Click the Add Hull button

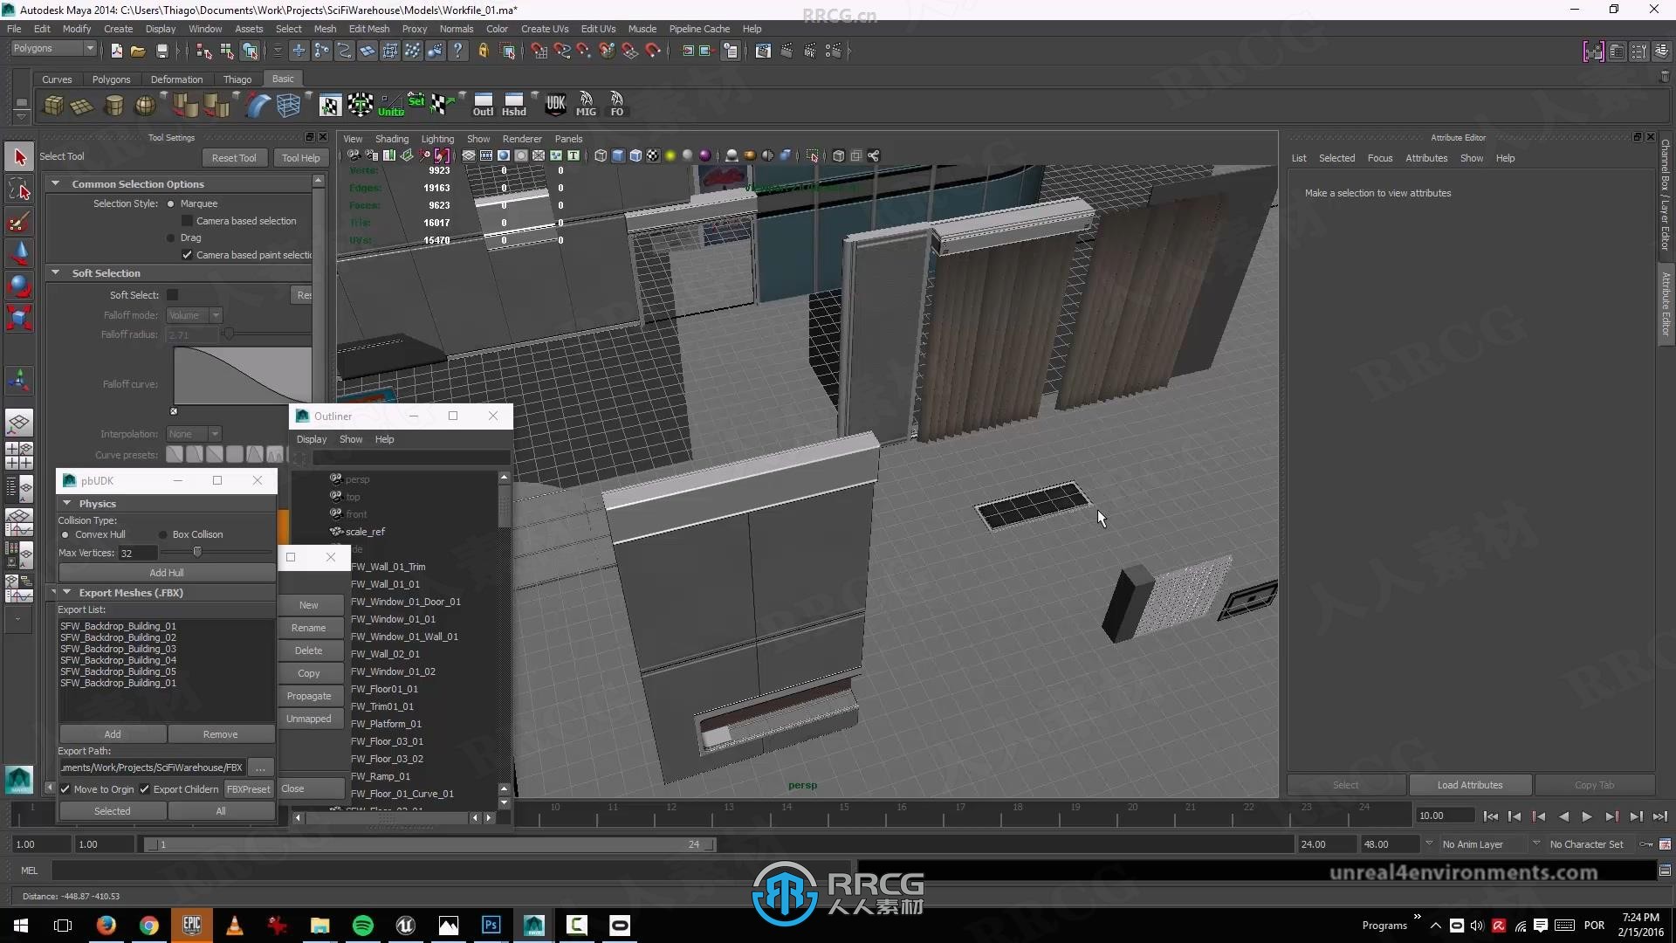click(165, 572)
